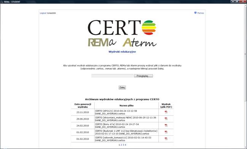The image size is (247, 149).
Task: Open the Pomoc help link
Action: point(201,13)
